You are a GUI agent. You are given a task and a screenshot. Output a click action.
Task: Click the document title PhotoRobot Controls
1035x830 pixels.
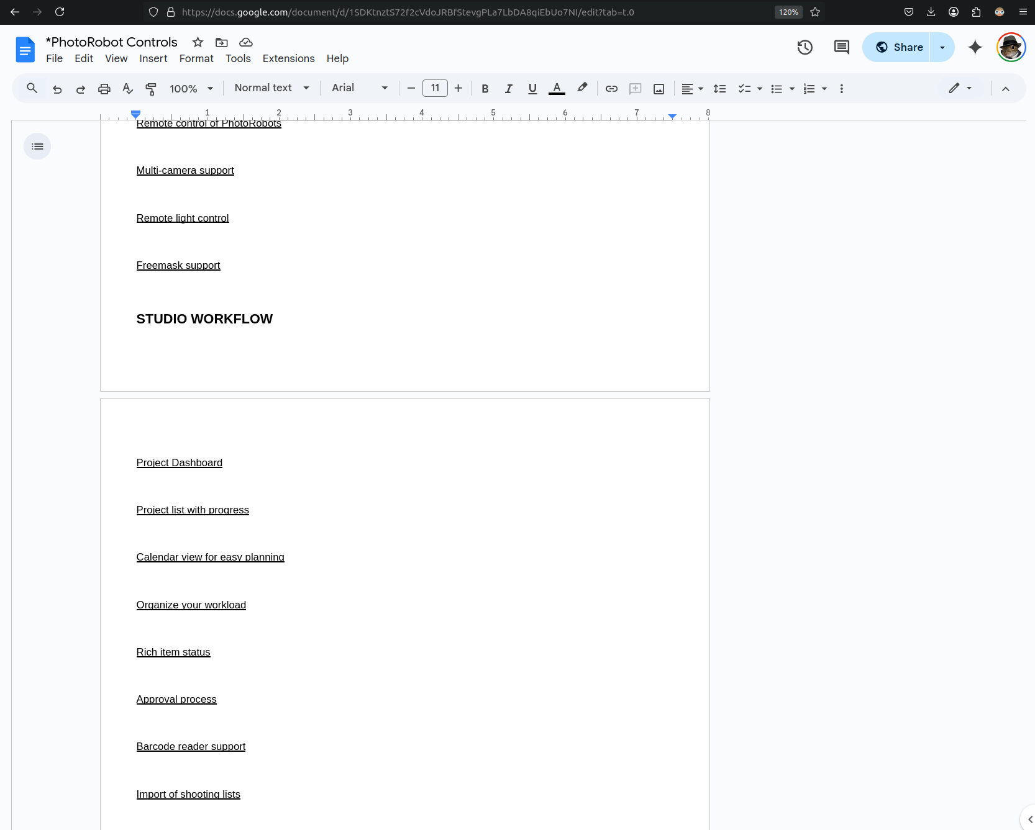(112, 42)
